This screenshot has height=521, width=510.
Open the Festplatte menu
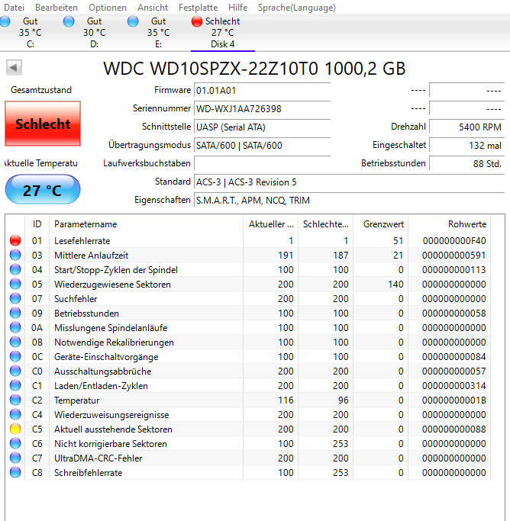pyautogui.click(x=199, y=8)
